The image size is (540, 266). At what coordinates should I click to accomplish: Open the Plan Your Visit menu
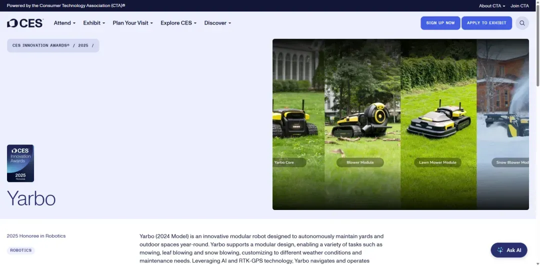(x=132, y=23)
